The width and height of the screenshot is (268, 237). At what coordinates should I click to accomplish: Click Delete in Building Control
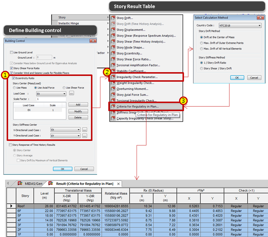[78, 117]
